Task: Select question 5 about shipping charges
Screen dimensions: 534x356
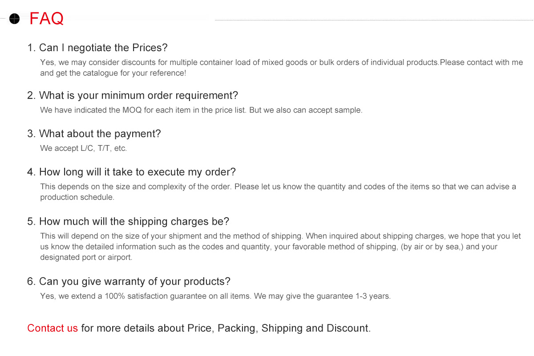Action: (x=128, y=222)
